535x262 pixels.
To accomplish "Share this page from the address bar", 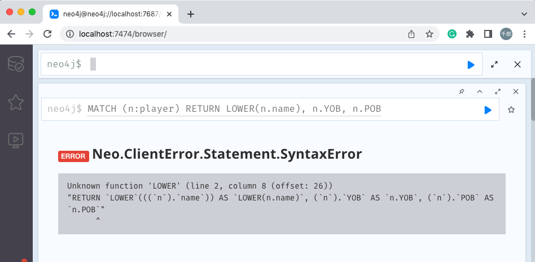I will click(x=411, y=34).
